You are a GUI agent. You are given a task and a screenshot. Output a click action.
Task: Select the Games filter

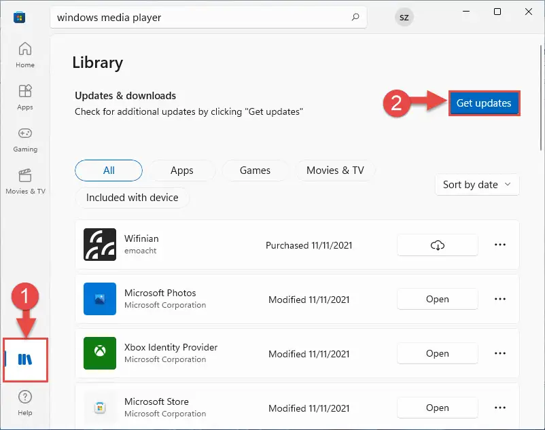coord(255,171)
